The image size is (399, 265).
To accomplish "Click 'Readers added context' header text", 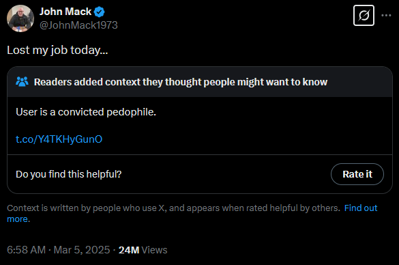I will pyautogui.click(x=181, y=82).
